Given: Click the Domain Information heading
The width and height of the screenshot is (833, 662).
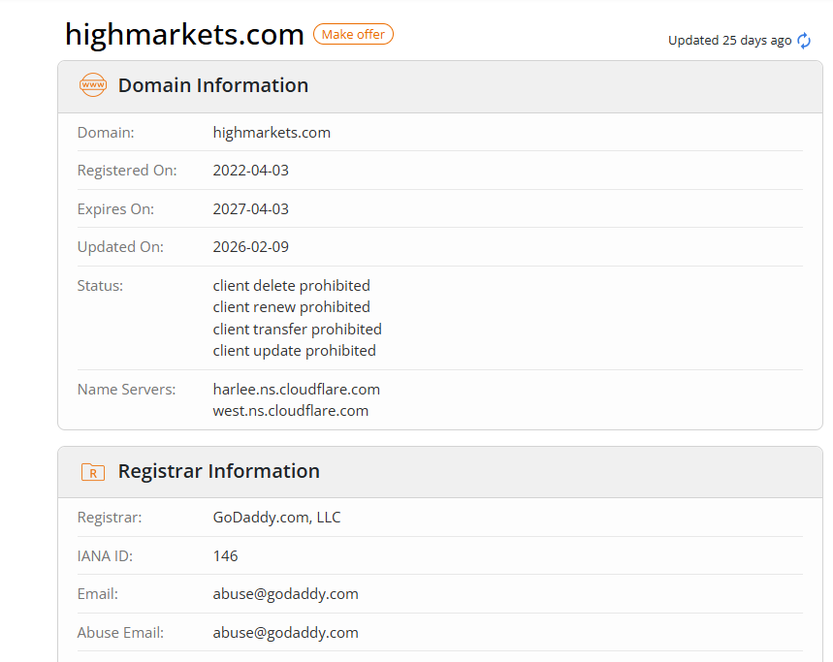Looking at the screenshot, I should point(213,85).
